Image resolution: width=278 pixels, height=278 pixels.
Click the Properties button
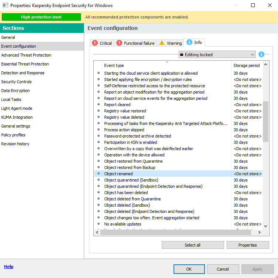[248, 245]
